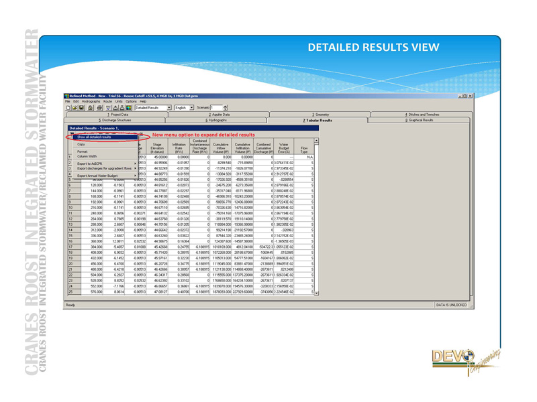Switch to the Aquifer Data tab

point(218,115)
